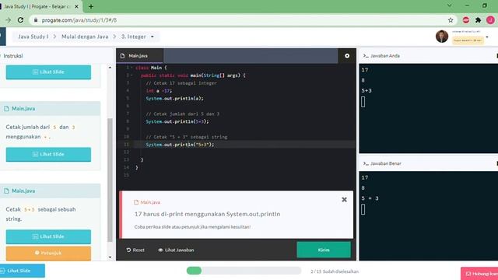The image size is (498, 280).
Task: Expand the user account dropdown arrow
Action: (487, 37)
